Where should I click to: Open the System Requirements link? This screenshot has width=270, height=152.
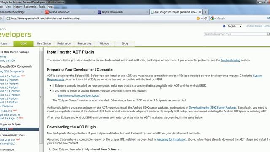257,76
